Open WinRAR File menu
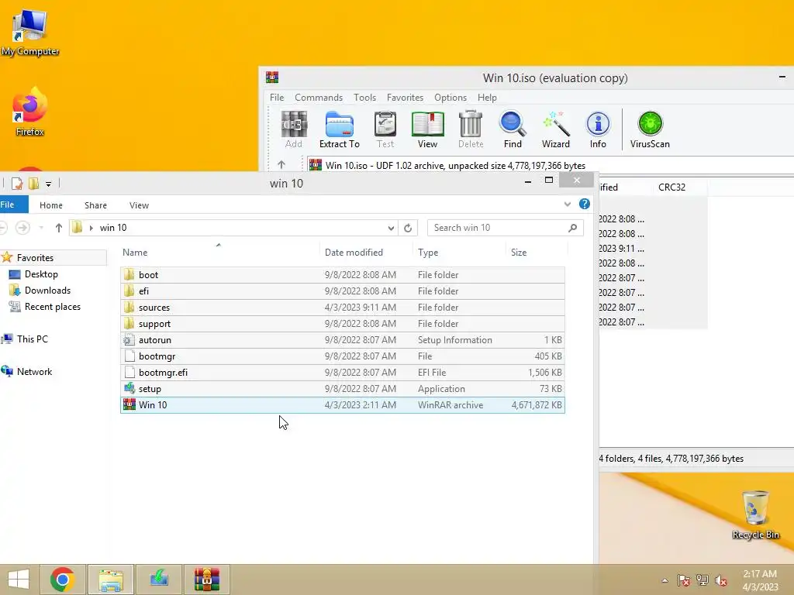The image size is (794, 595). point(277,97)
